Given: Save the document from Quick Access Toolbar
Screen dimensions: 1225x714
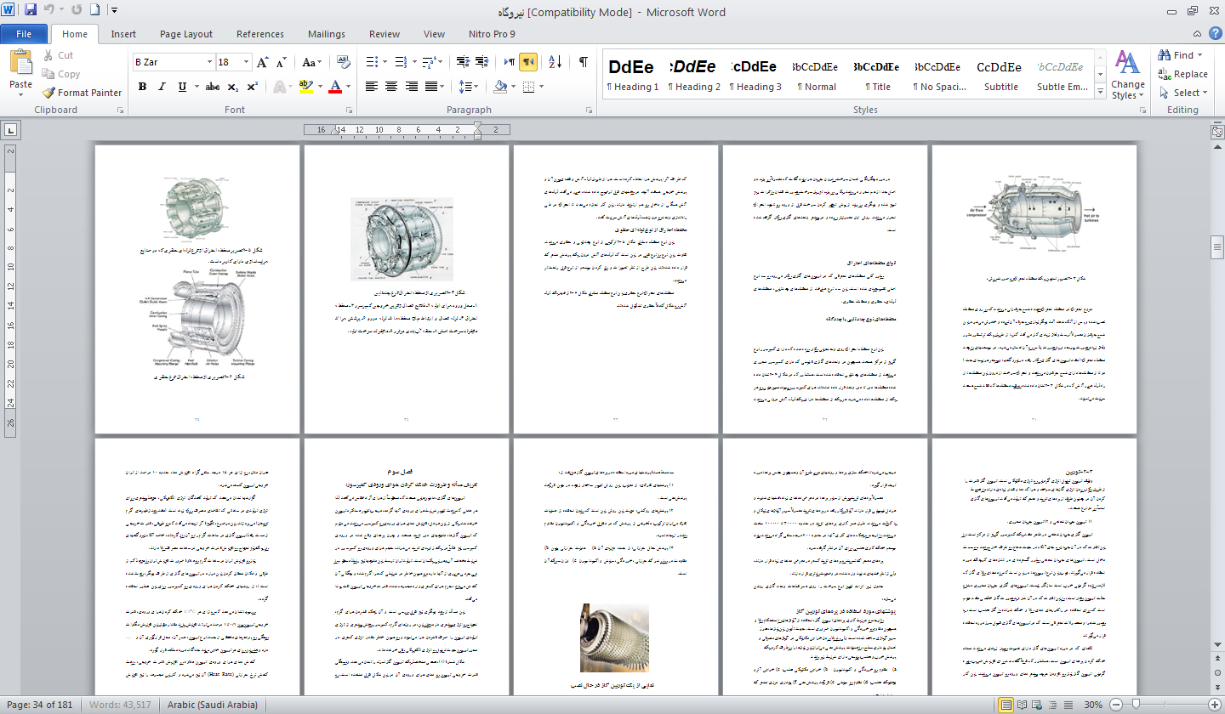Looking at the screenshot, I should [31, 11].
